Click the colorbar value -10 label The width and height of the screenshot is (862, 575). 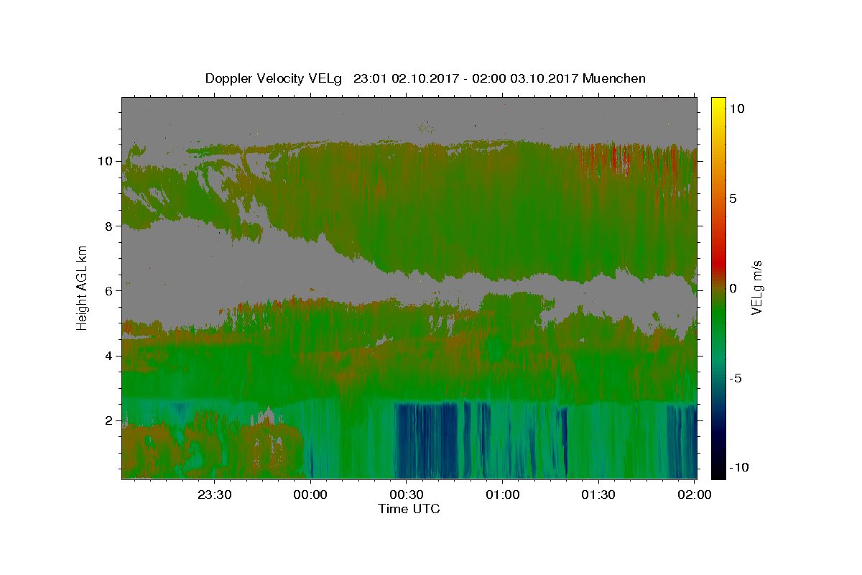(738, 467)
